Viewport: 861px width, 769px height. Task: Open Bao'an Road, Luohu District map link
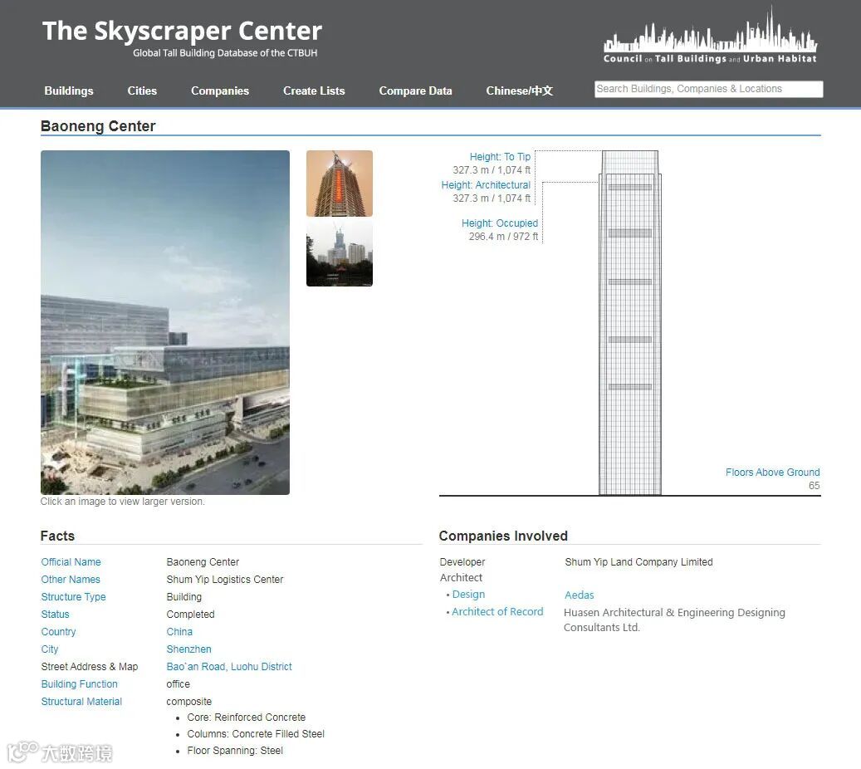tap(229, 666)
